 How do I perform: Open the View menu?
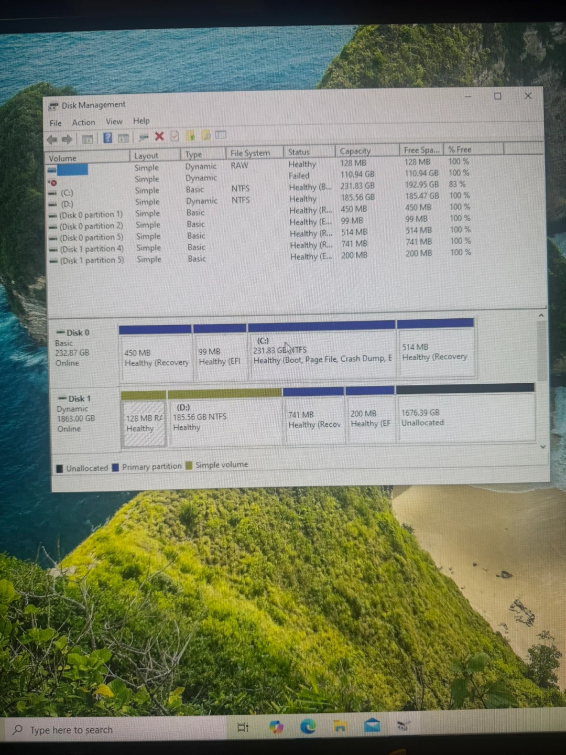tap(114, 122)
